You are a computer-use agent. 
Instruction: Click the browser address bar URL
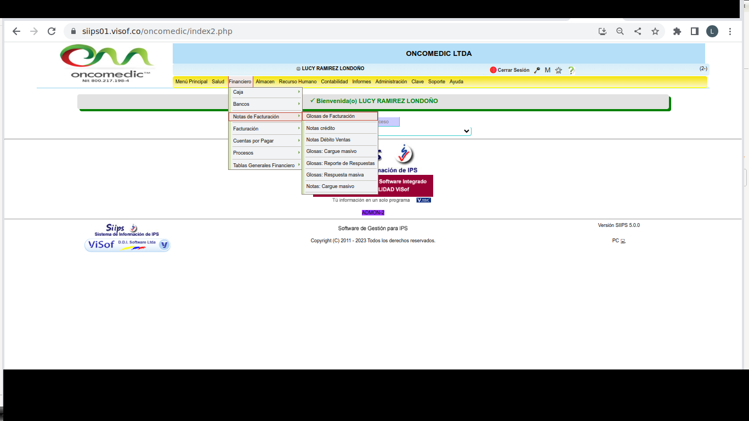(x=157, y=31)
